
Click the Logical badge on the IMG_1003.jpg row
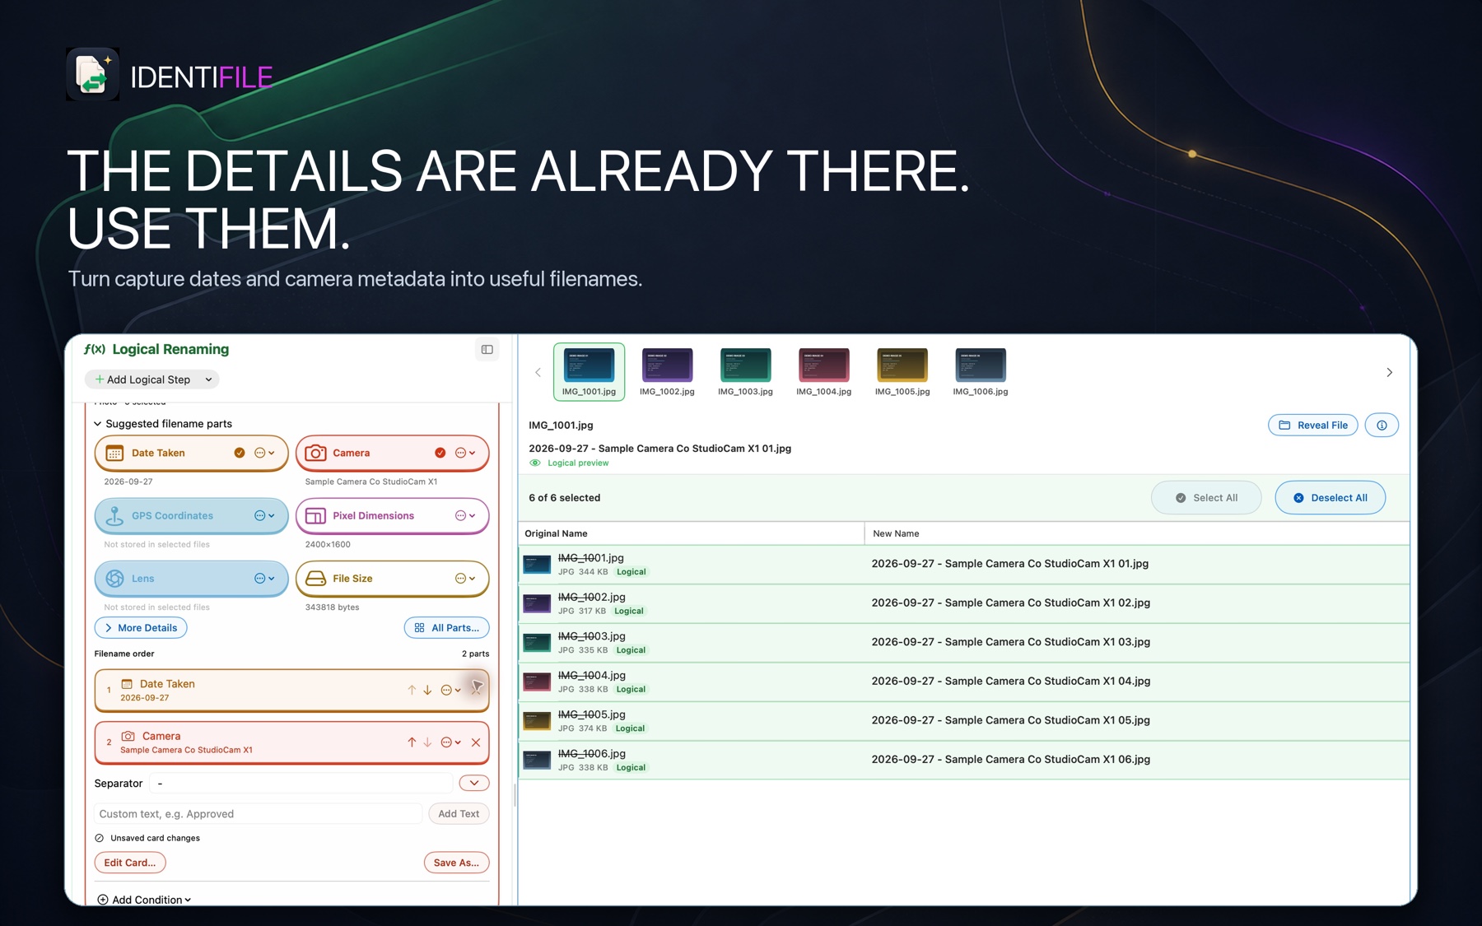pos(631,650)
